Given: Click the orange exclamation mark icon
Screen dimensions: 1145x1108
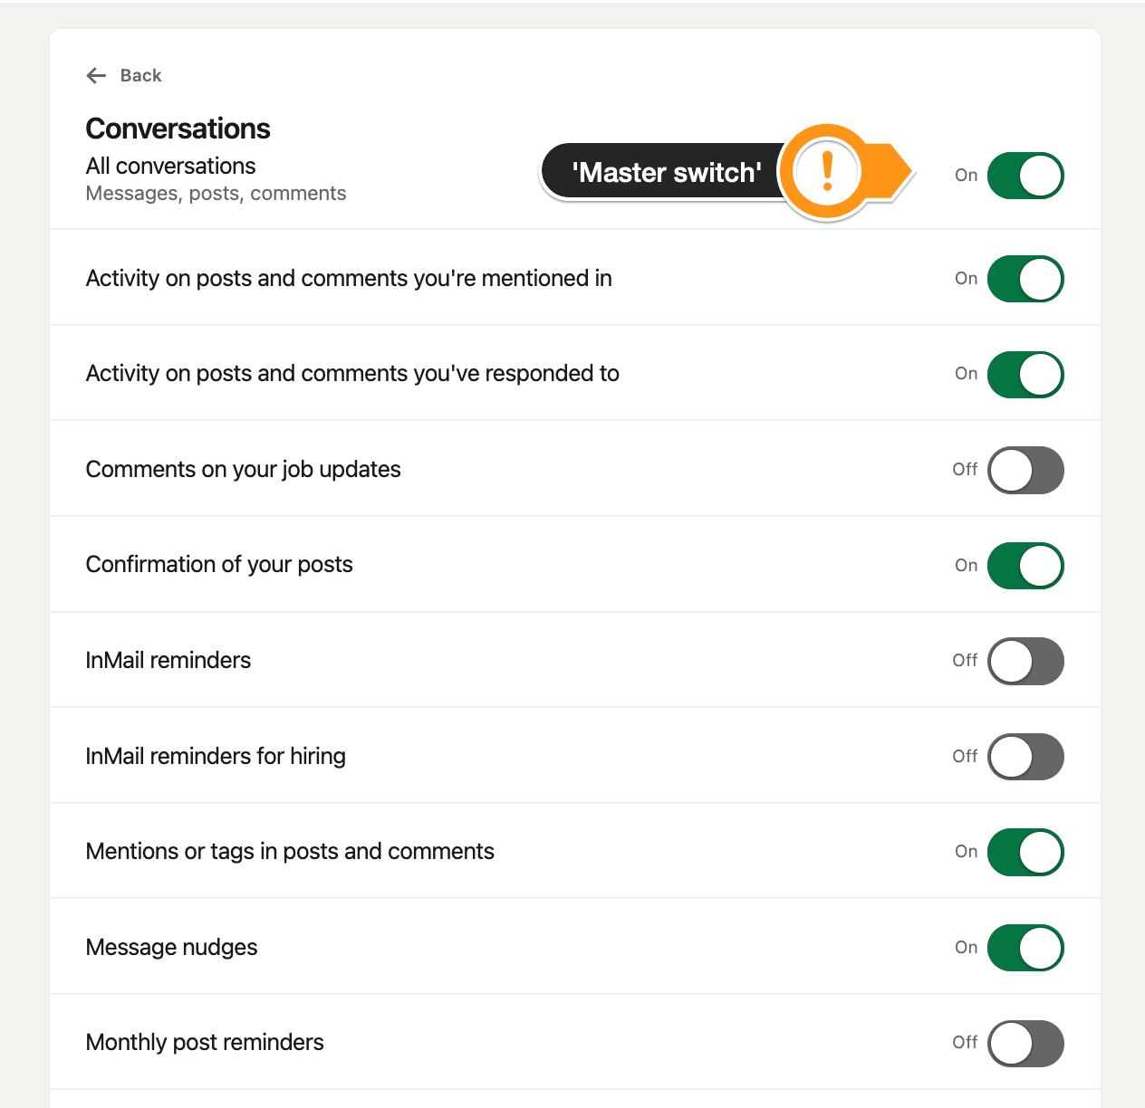Looking at the screenshot, I should pos(827,171).
